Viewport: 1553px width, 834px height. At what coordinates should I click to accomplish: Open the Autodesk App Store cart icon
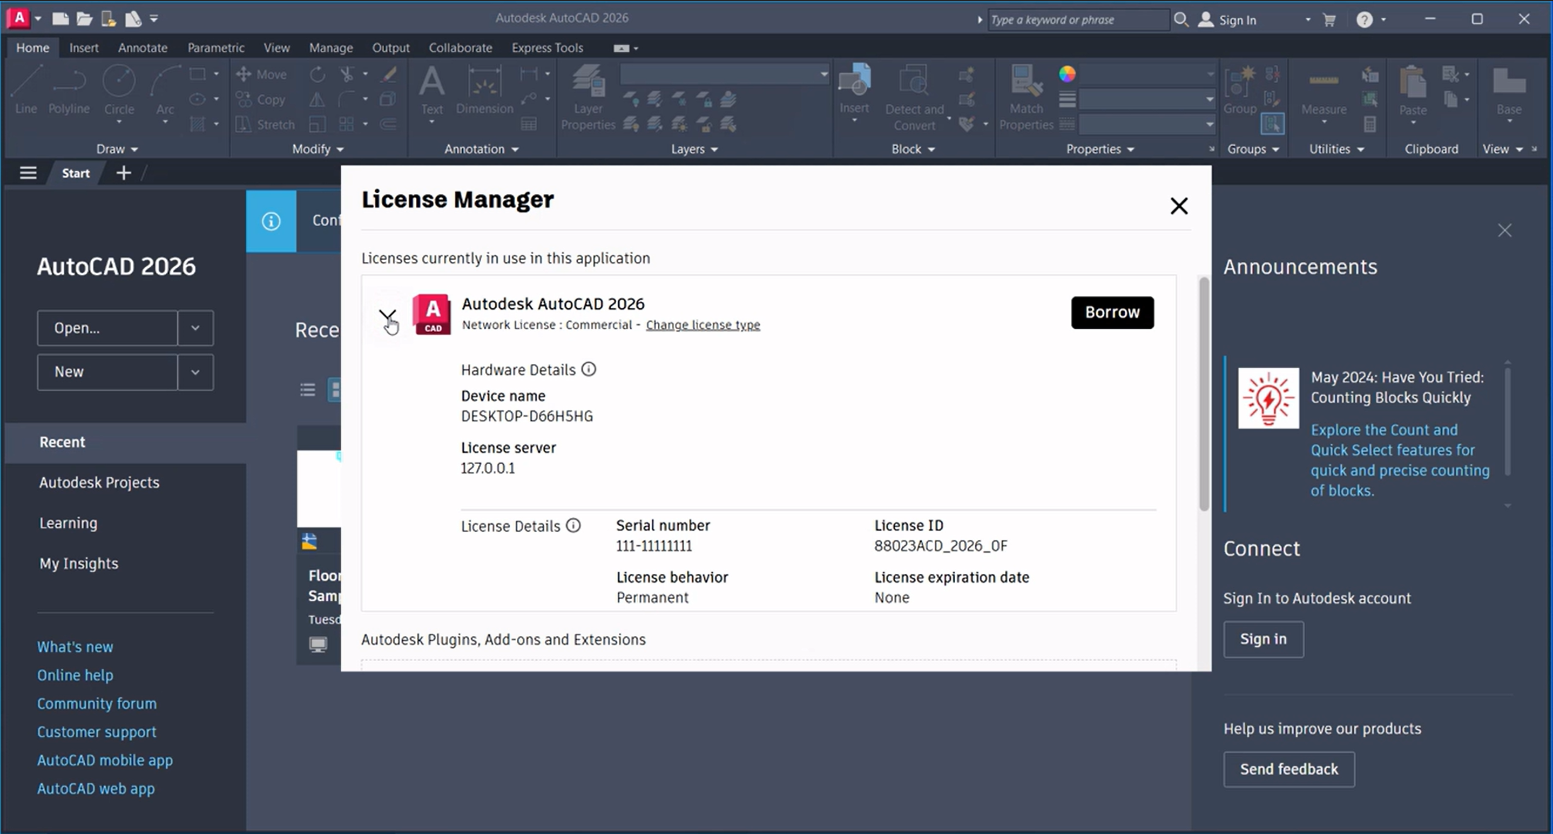(x=1329, y=20)
